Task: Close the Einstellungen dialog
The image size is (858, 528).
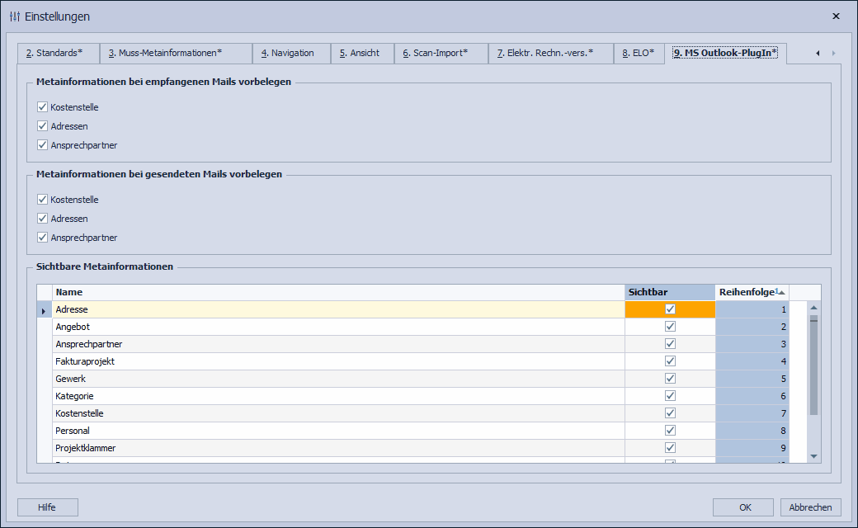Action: (x=836, y=16)
